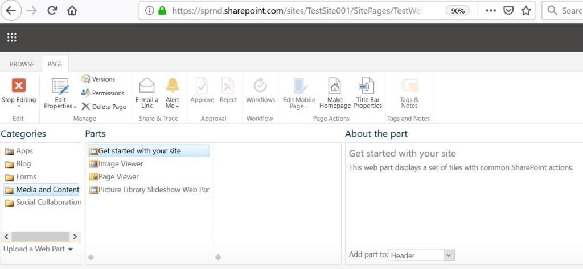Click the Categories scroll left arrow
Screen dimensions: 583x269
[6, 237]
